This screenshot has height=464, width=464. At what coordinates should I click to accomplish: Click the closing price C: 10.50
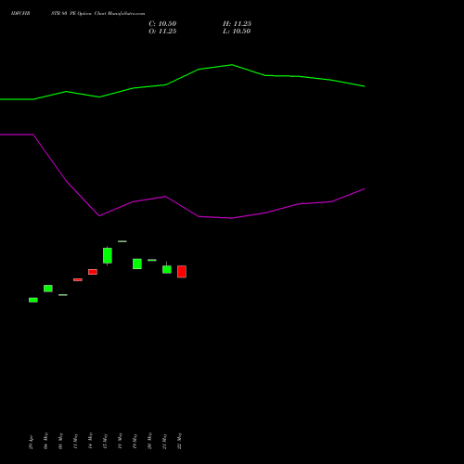point(162,24)
